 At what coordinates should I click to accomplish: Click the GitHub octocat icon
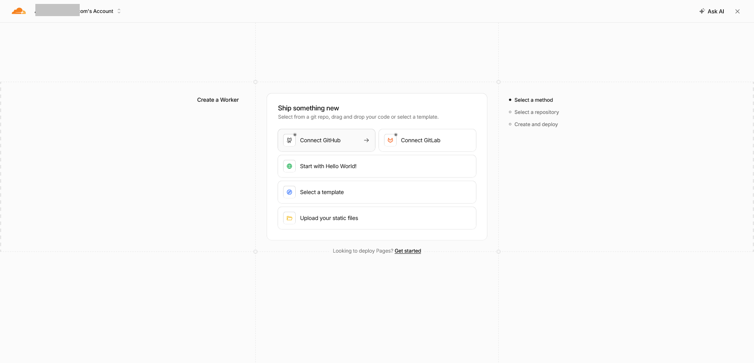click(289, 140)
